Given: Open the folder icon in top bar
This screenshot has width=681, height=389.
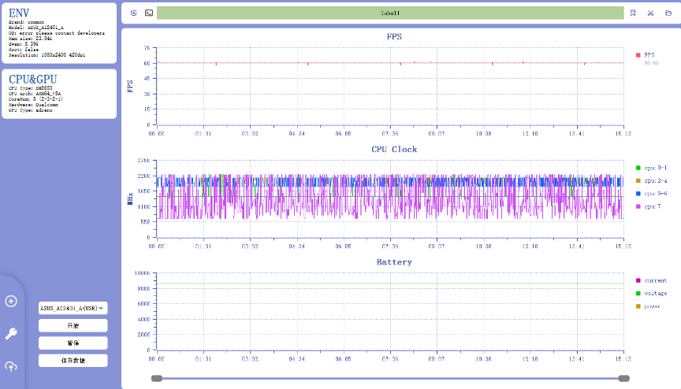Looking at the screenshot, I should (668, 13).
